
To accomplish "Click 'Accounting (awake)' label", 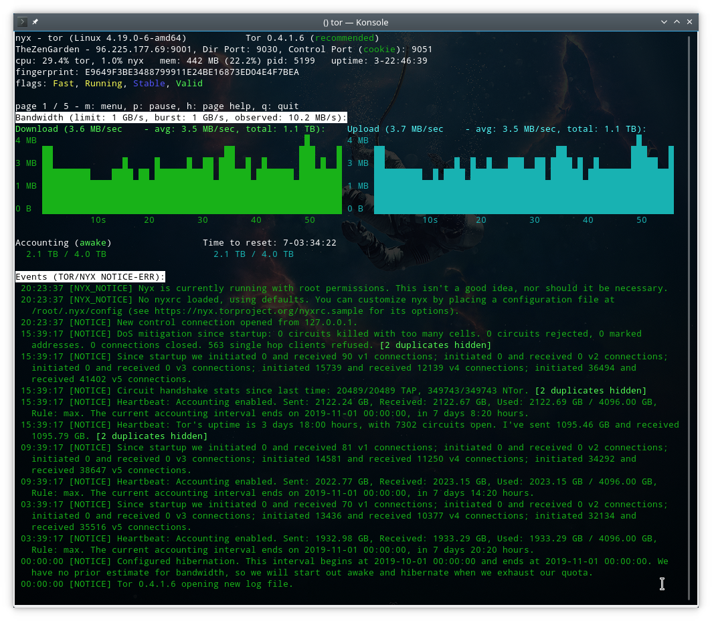I will pyautogui.click(x=63, y=243).
